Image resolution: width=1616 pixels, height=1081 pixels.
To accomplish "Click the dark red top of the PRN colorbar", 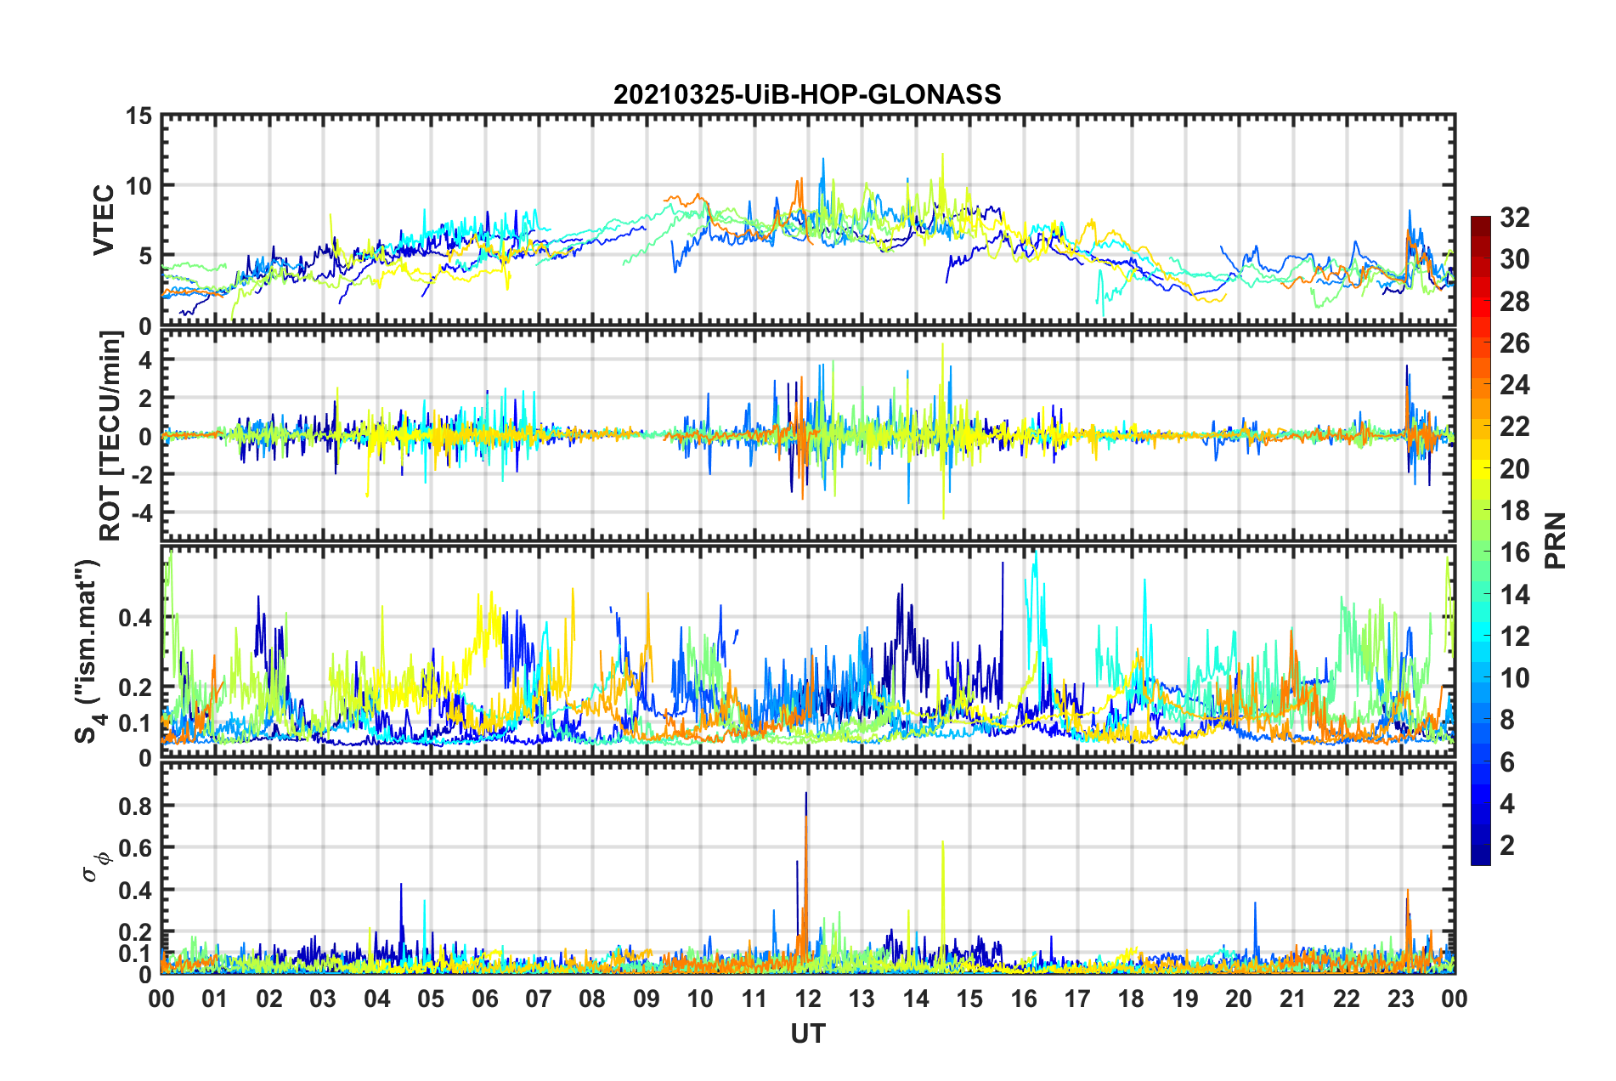I will 1481,223.
